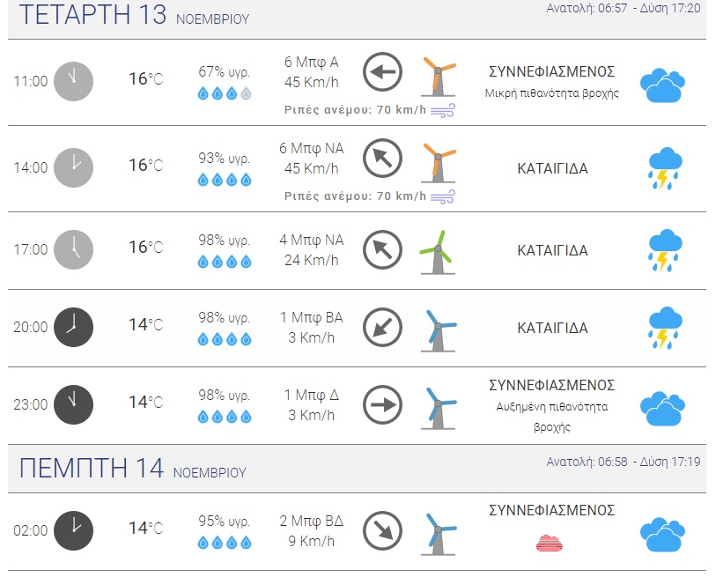Click the red striped warning cloud icon
723x577 pixels.
[x=550, y=543]
